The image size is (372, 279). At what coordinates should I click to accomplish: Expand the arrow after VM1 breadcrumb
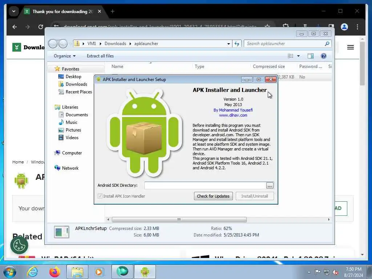click(100, 44)
